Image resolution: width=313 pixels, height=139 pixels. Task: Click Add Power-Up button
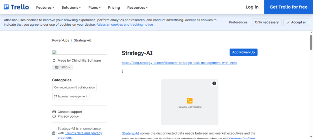[243, 52]
